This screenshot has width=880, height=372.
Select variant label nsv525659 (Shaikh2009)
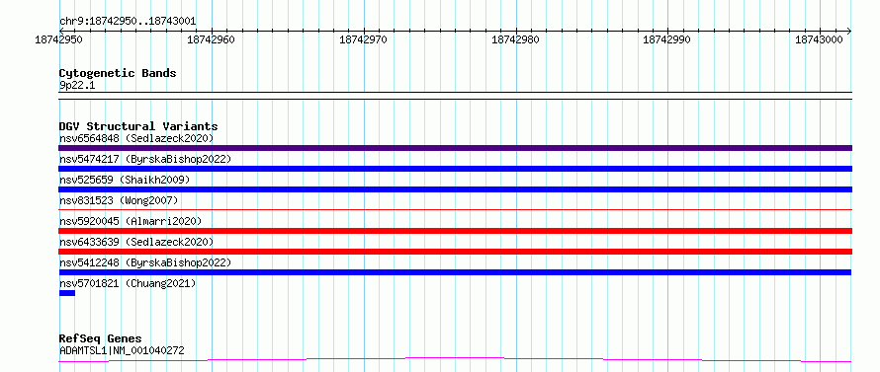point(125,180)
